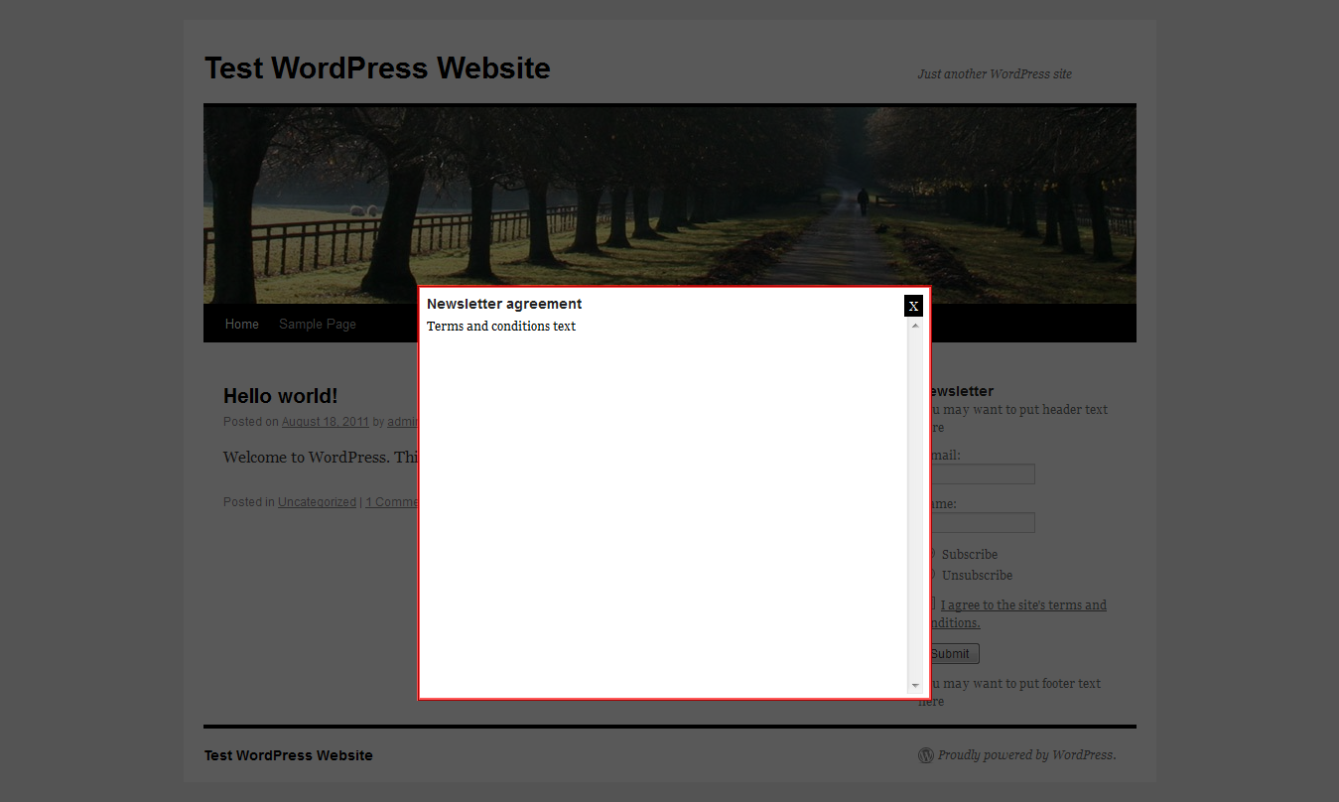Click the 'Newsletter agreement' heading
Image resolution: width=1339 pixels, height=802 pixels.
504,304
